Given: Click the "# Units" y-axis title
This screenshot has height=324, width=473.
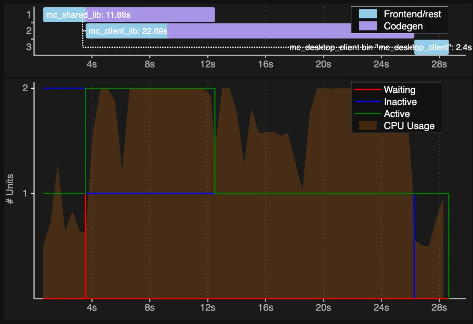Looking at the screenshot, I should (10, 189).
